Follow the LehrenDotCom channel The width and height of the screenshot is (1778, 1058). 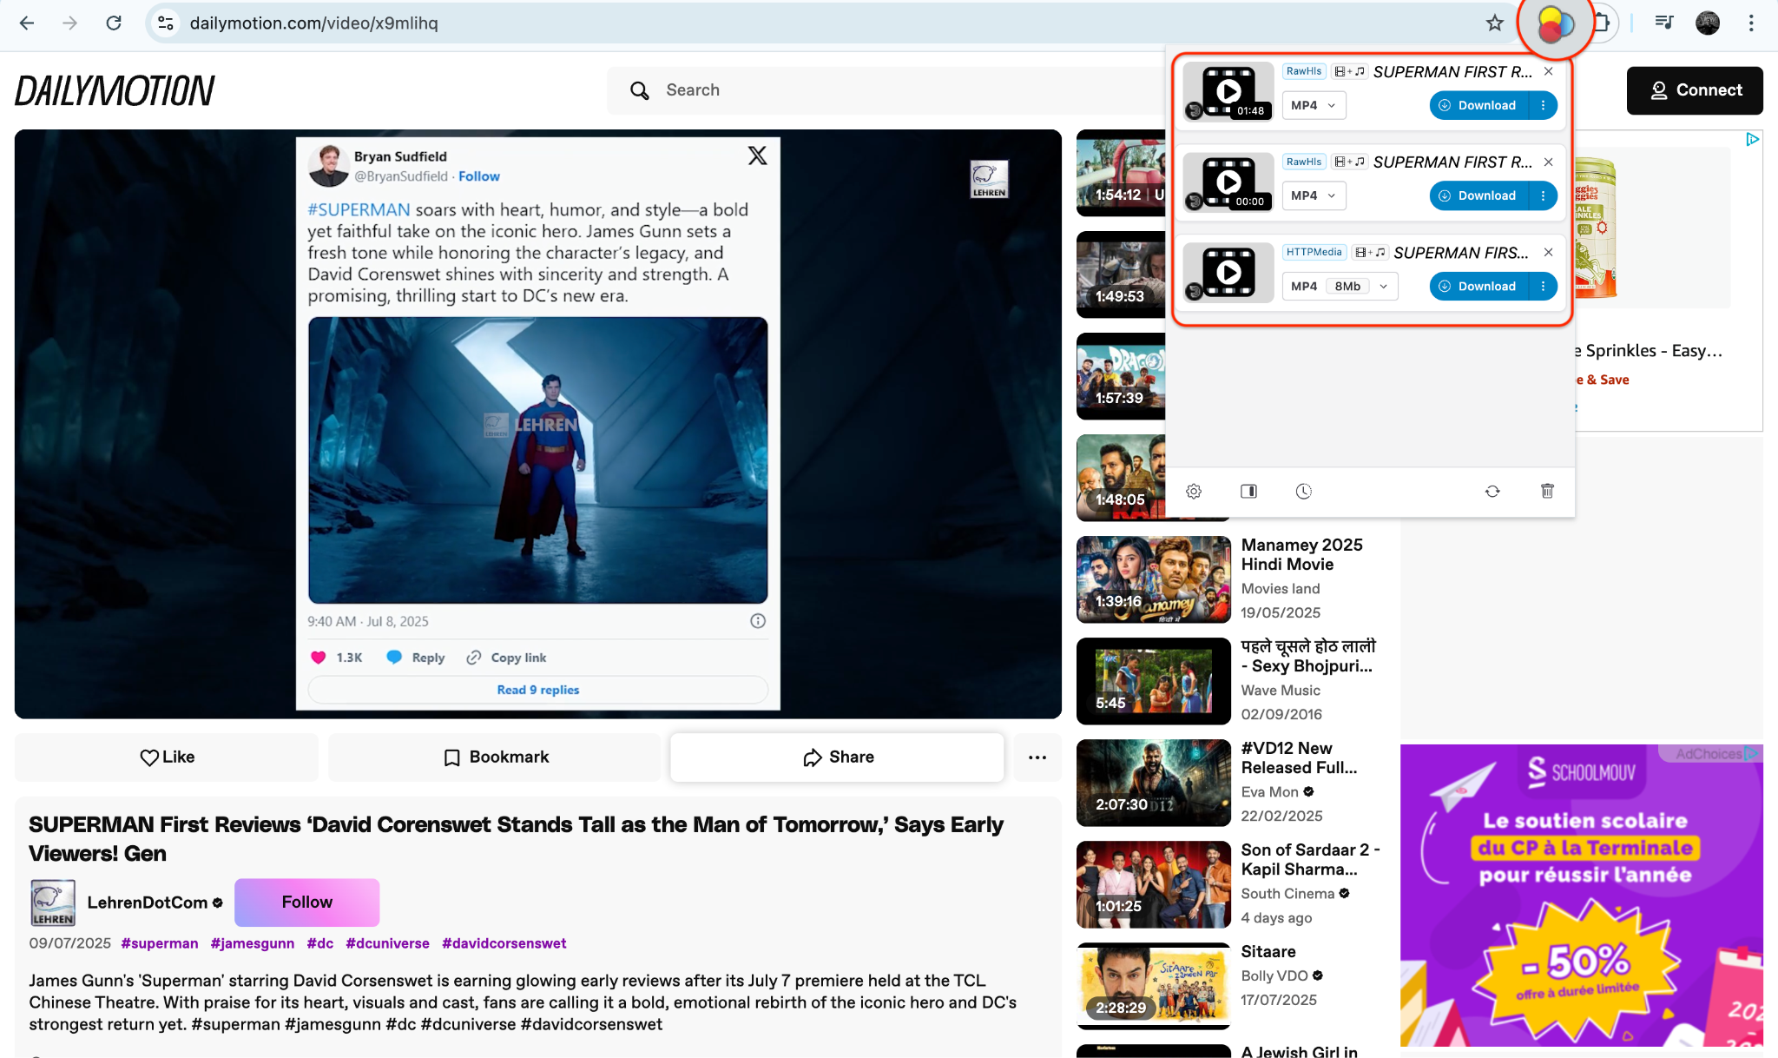click(x=306, y=902)
